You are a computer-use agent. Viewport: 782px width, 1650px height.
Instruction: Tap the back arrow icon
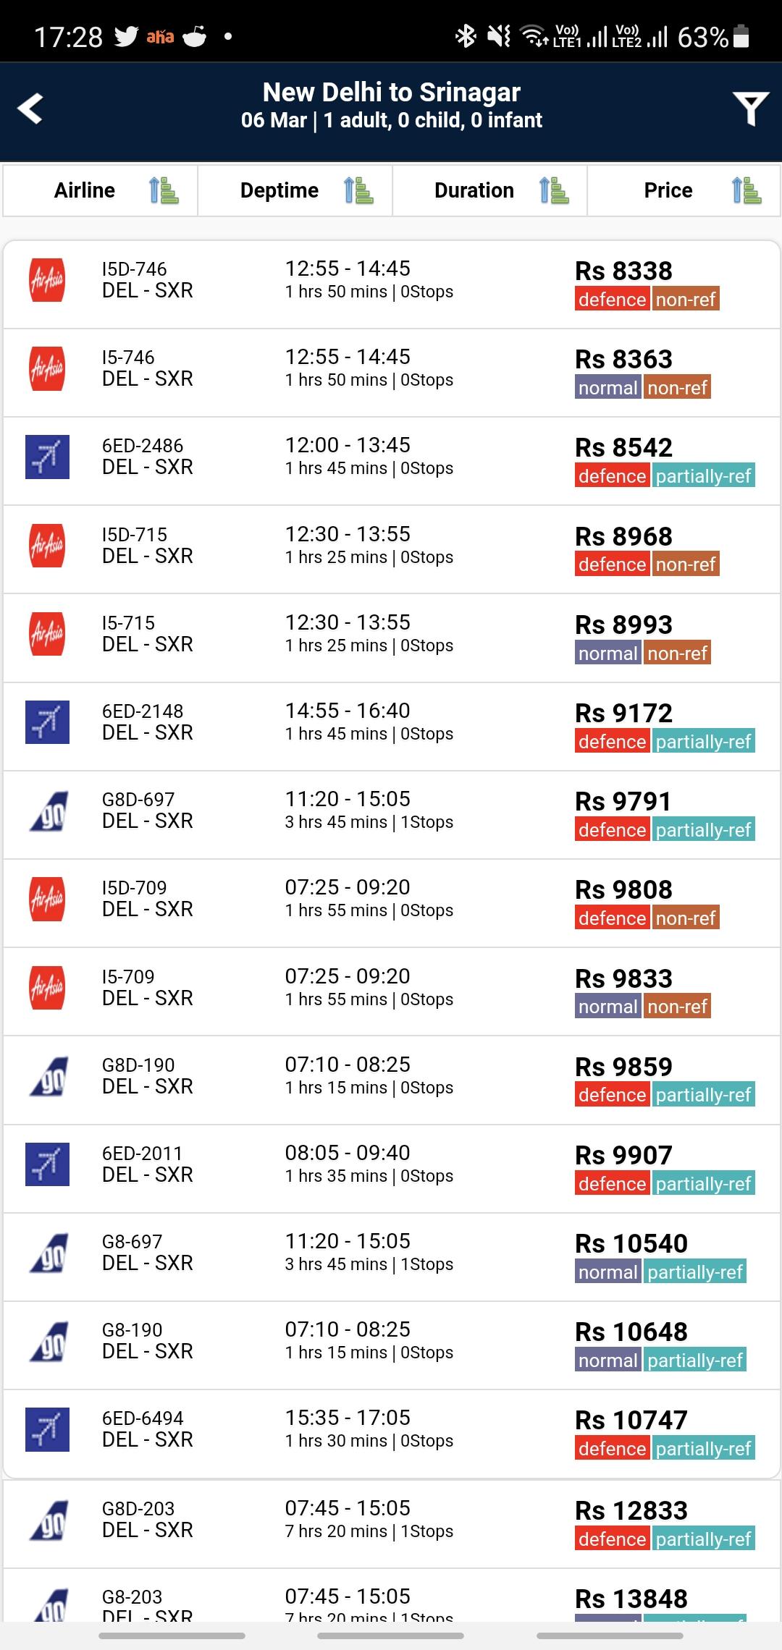tap(30, 109)
